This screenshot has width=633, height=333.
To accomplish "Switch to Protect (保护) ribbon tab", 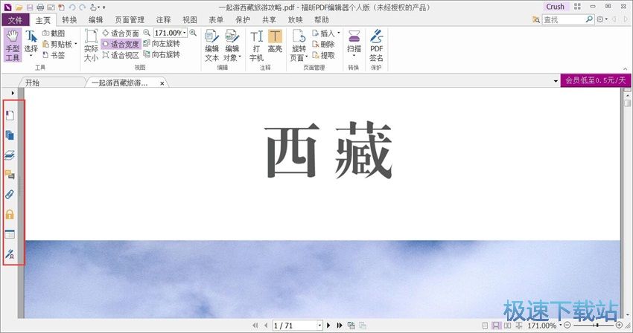I will point(243,20).
